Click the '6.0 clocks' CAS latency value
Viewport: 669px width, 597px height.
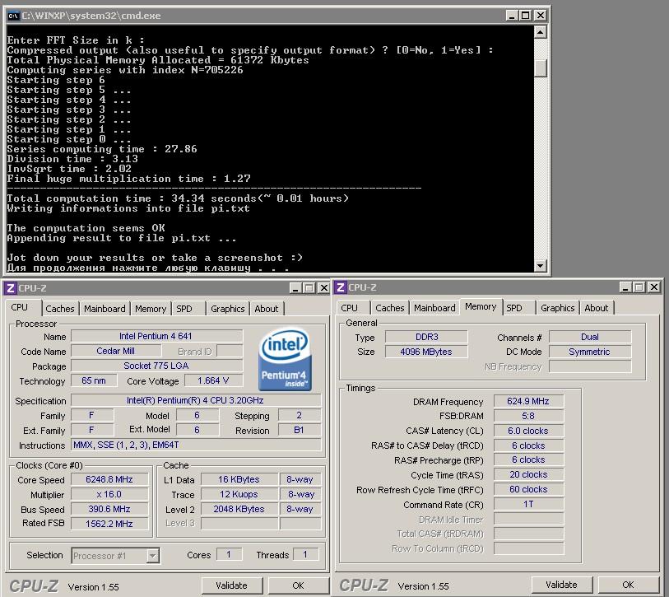pos(528,431)
